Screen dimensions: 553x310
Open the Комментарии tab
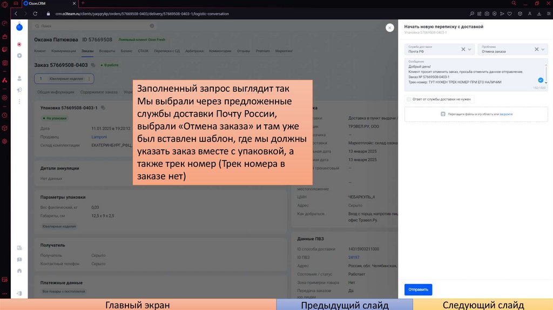pyautogui.click(x=220, y=51)
